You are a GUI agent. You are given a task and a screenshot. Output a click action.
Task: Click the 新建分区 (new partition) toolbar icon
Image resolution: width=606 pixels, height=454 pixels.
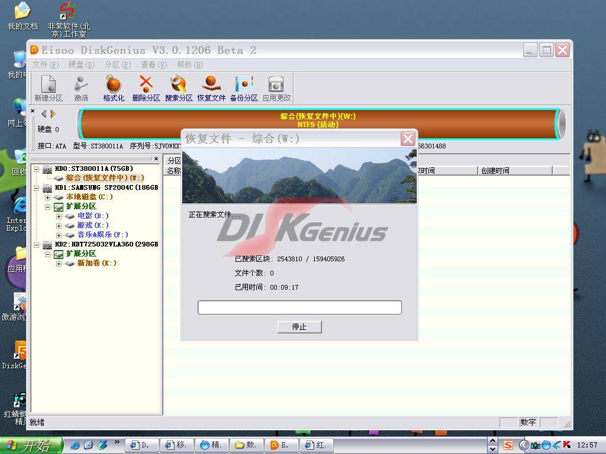click(x=49, y=89)
